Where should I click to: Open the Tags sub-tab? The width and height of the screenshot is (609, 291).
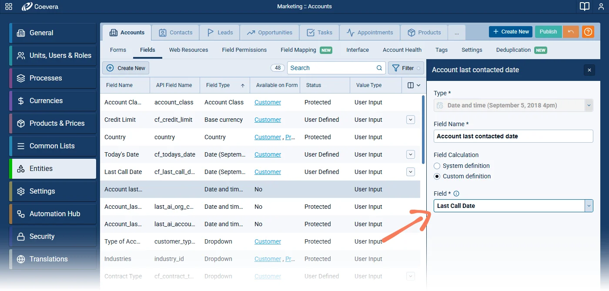coord(442,50)
